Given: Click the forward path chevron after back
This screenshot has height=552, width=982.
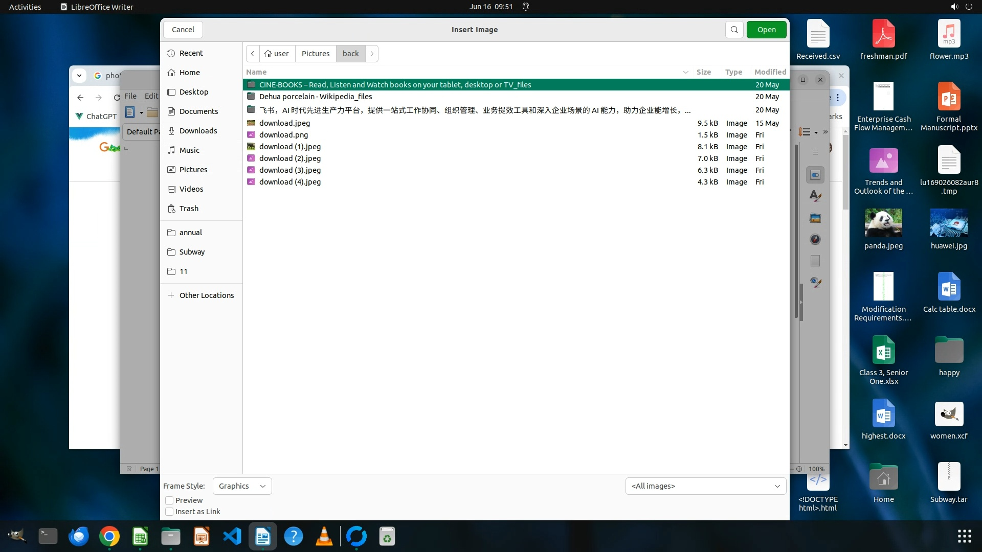Looking at the screenshot, I should [372, 54].
